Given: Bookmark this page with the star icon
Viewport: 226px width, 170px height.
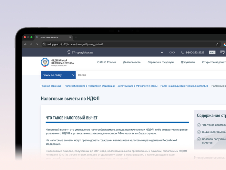Looking at the screenshot, I should 217,44.
